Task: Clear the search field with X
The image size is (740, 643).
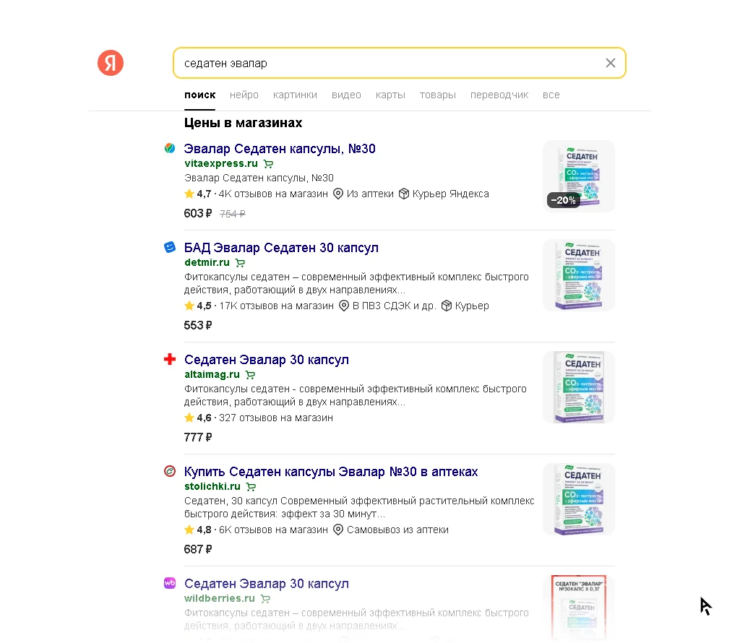Action: (611, 63)
